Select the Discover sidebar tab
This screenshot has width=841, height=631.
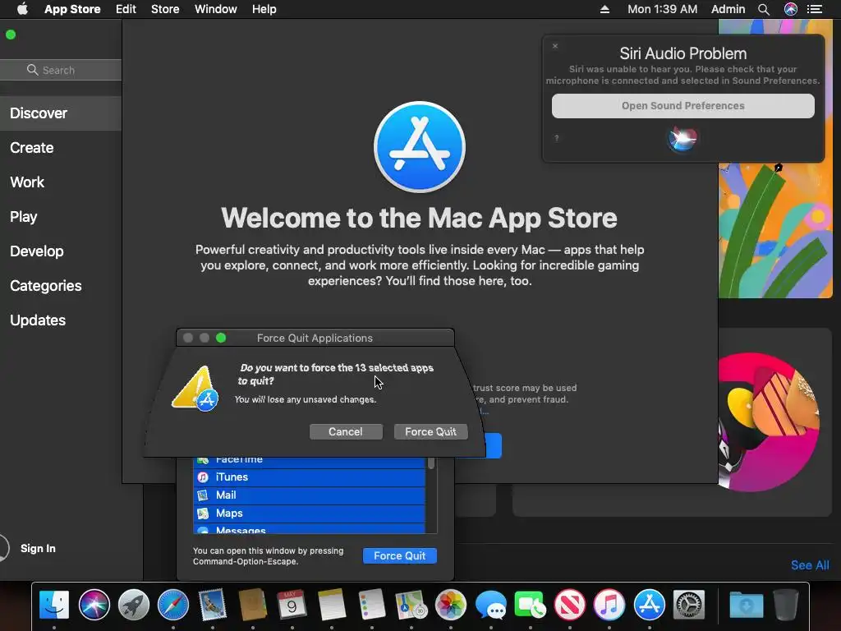click(x=61, y=113)
